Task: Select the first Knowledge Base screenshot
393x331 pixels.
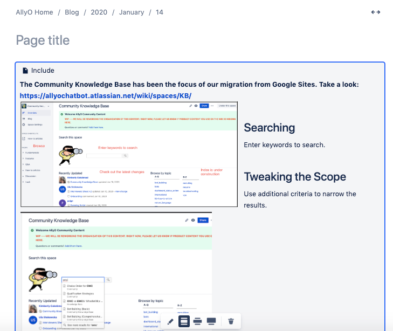Action: pyautogui.click(x=129, y=154)
